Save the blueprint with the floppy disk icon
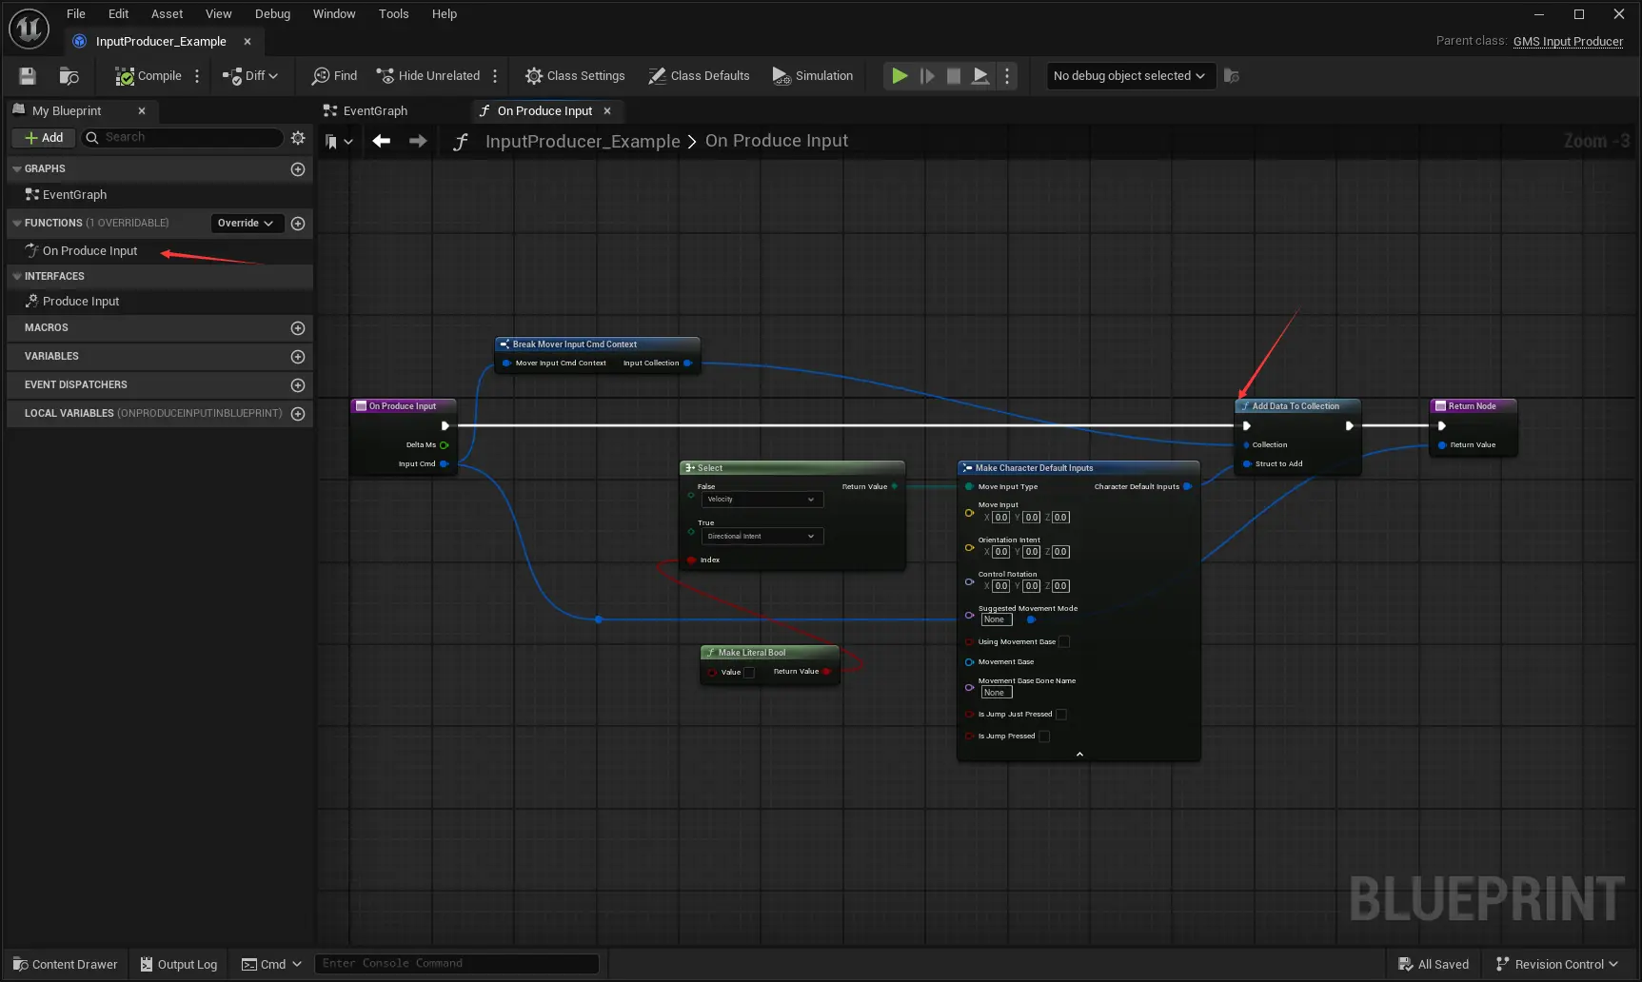The image size is (1642, 982). [28, 76]
